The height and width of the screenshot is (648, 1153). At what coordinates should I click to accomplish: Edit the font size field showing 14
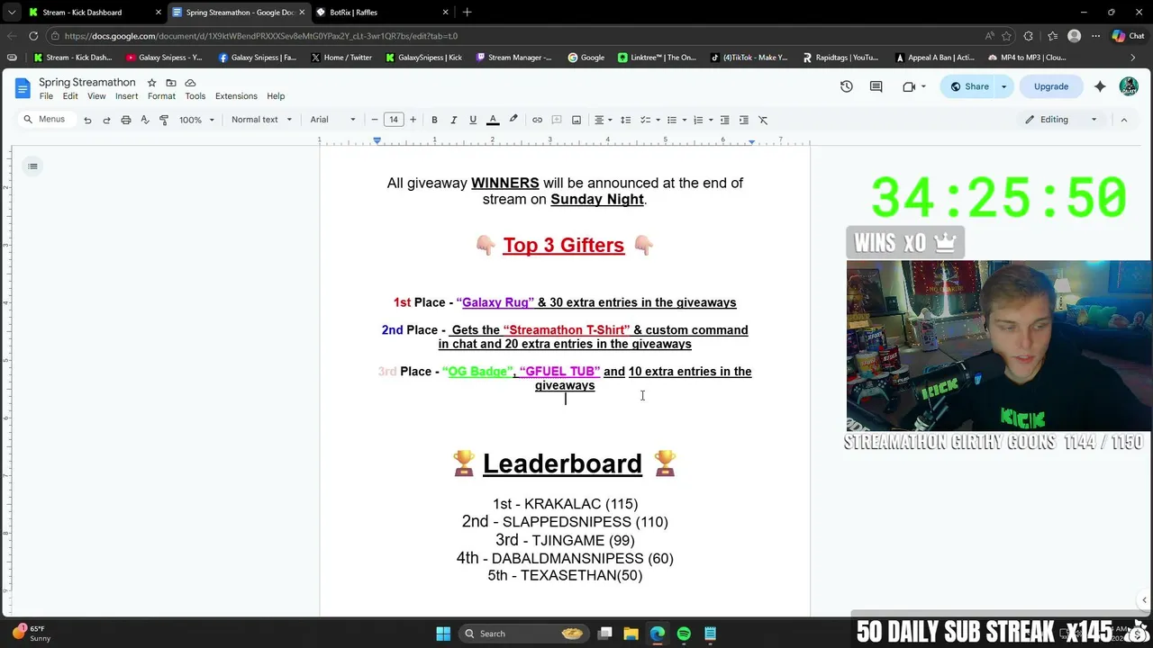(394, 120)
